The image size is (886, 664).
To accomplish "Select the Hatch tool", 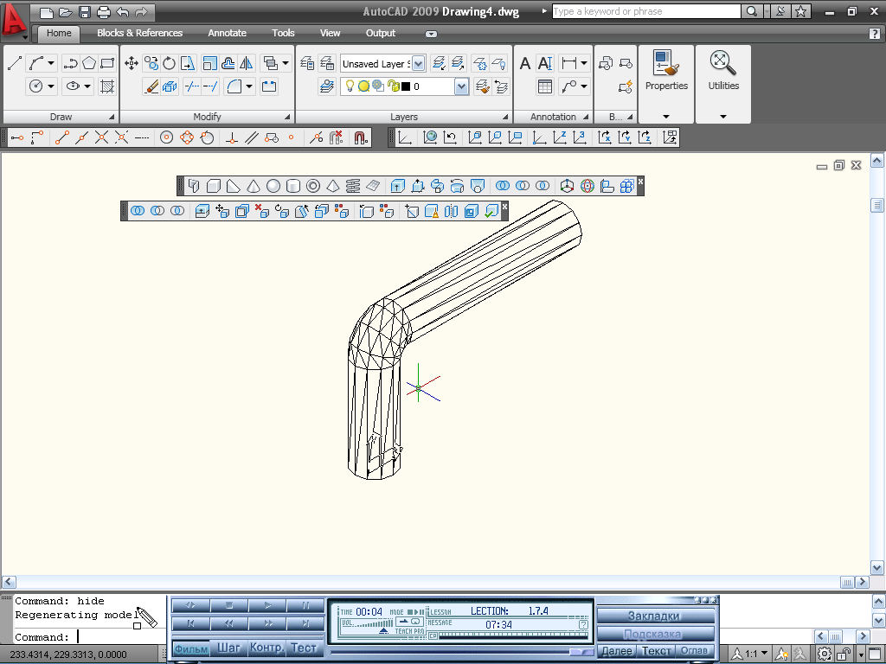I will 106,86.
